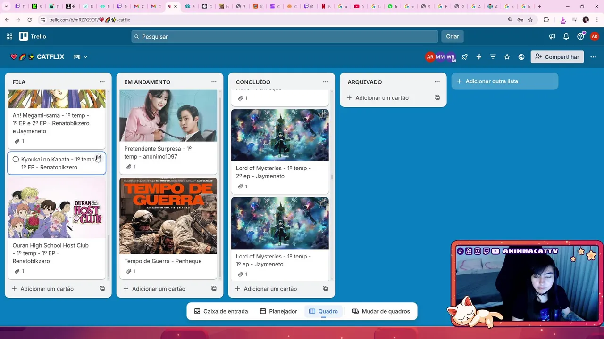This screenshot has width=604, height=339.
Task: Star the CATFLIX board
Action: (x=507, y=57)
